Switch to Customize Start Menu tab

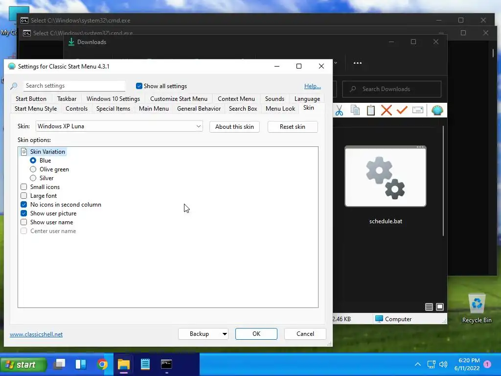(179, 99)
